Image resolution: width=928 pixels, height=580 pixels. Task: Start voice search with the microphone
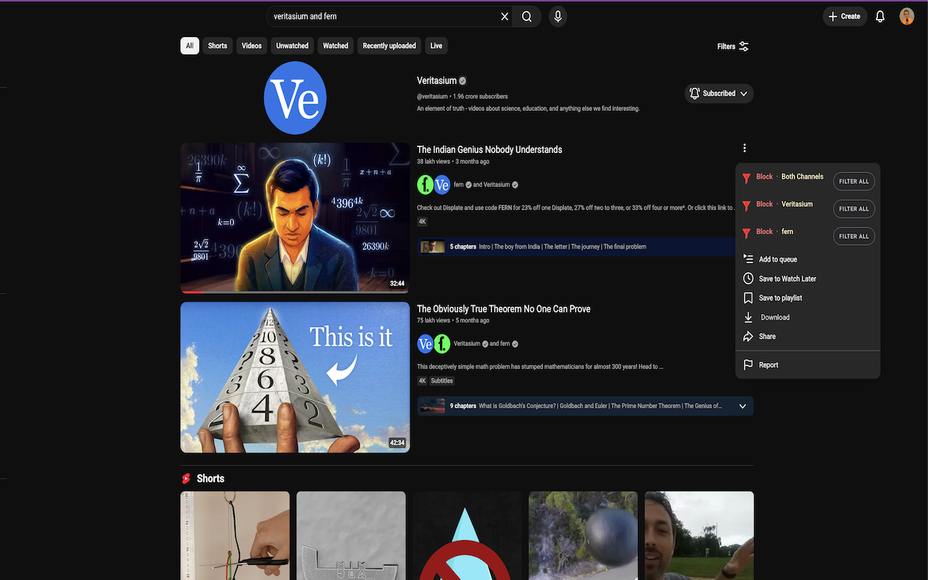pyautogui.click(x=558, y=17)
